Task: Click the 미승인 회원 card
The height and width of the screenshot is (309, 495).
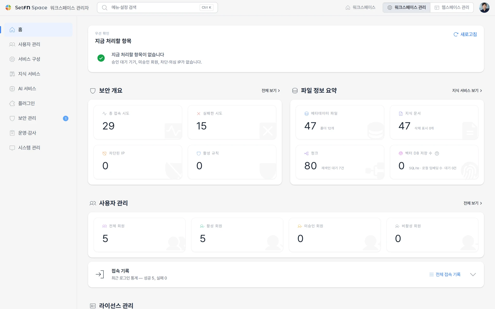Action: click(335, 235)
